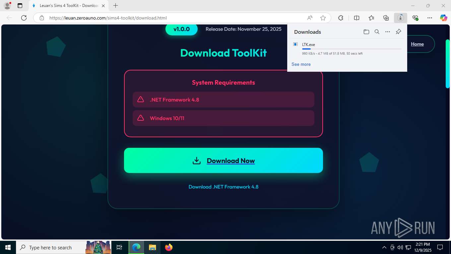Screen dimensions: 451x254
Task: Launch Firefox from taskbar
Action: [169, 247]
